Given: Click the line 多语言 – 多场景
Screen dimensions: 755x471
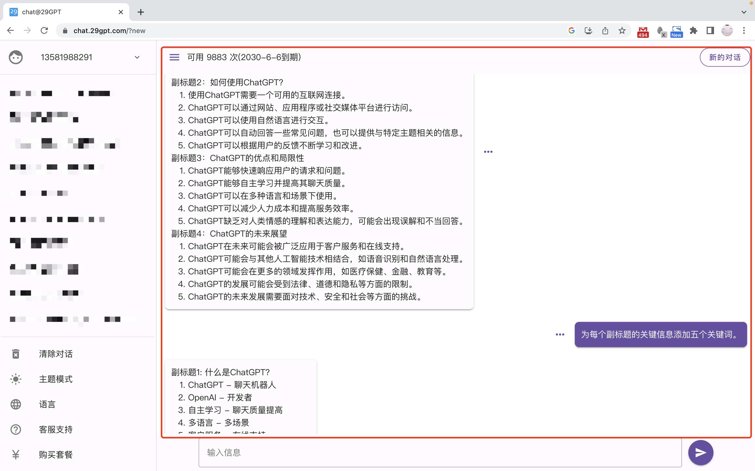Looking at the screenshot, I should tap(219, 423).
